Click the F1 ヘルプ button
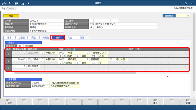 [x=8, y=102]
